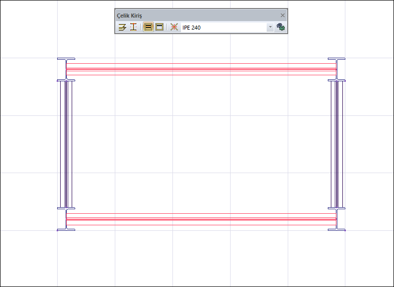Click the purple node at frame's bottom-left corner
This screenshot has width=394, height=287.
57,230
